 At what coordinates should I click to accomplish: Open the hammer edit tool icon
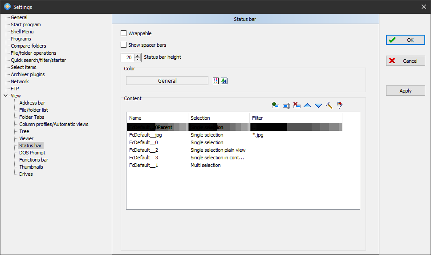pyautogui.click(x=329, y=105)
